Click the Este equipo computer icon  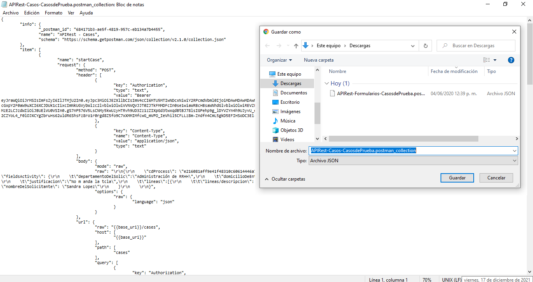click(x=272, y=74)
